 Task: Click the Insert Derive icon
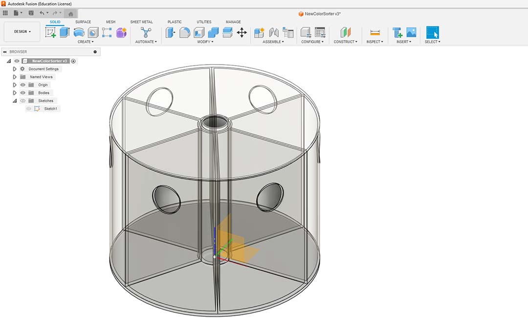click(x=397, y=33)
